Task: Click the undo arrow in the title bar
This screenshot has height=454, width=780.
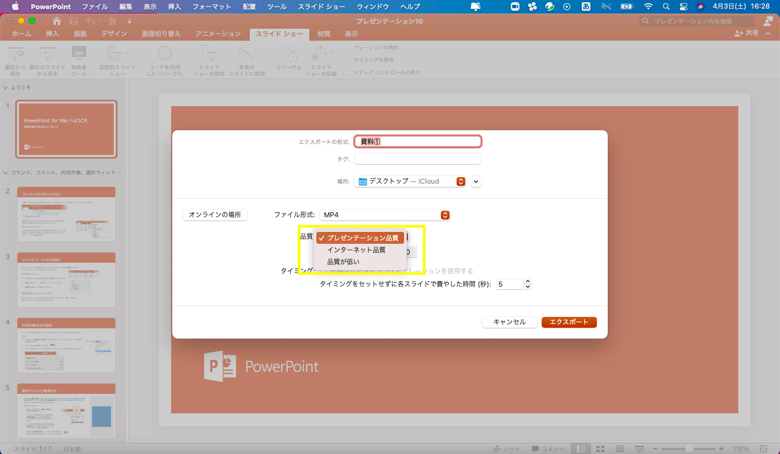Action: pyautogui.click(x=90, y=21)
